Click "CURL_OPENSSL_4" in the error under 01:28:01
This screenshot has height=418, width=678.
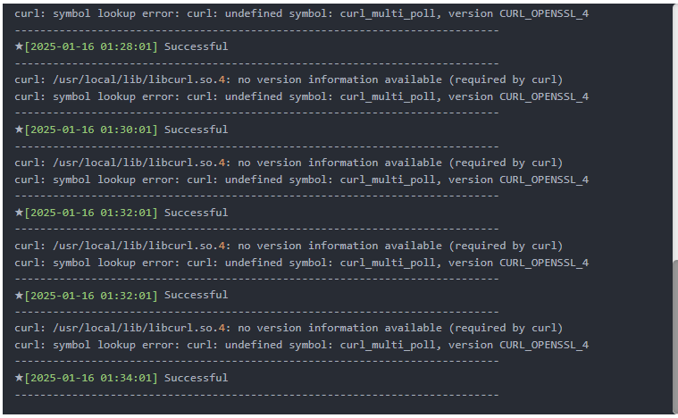544,96
